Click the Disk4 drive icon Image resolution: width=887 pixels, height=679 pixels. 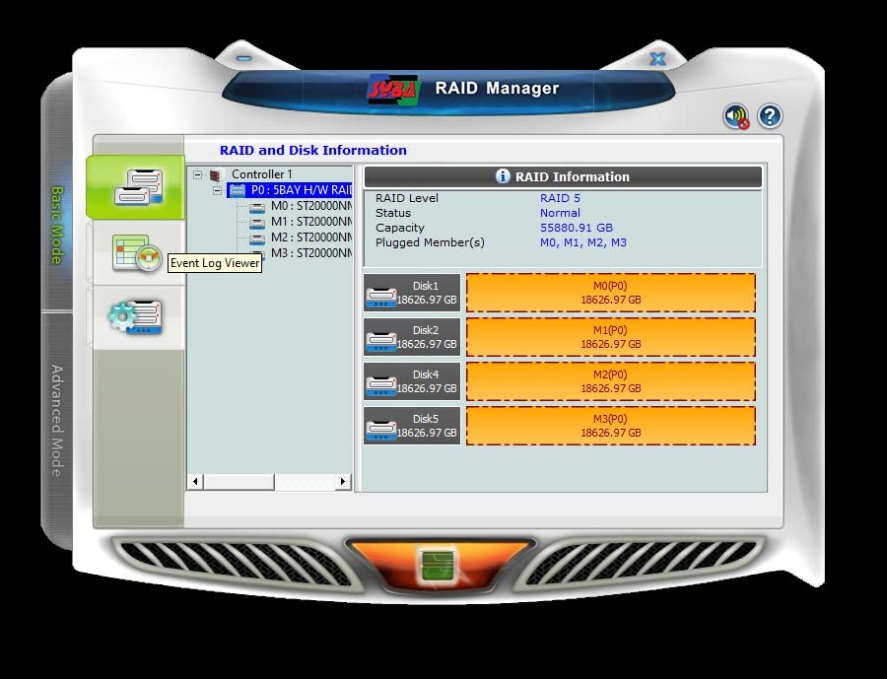coord(380,384)
